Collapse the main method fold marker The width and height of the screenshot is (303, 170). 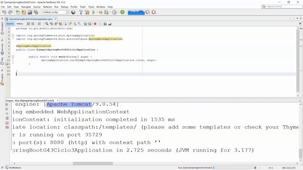(13, 57)
